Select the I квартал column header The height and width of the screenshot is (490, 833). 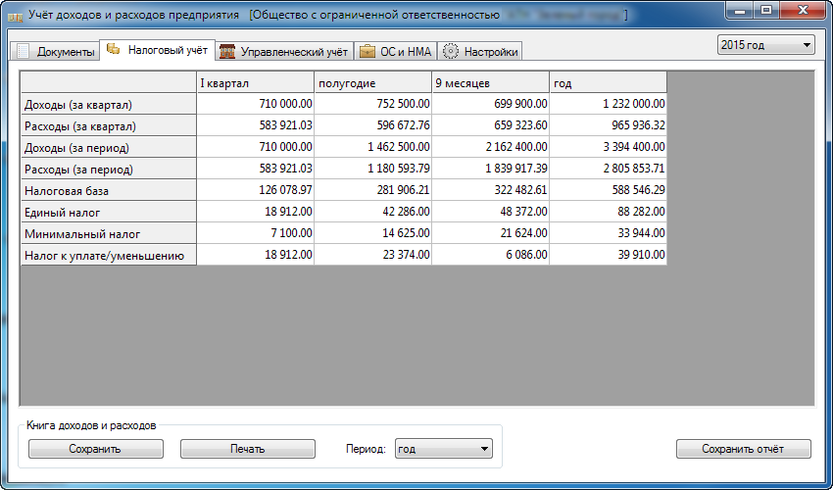[x=256, y=83]
